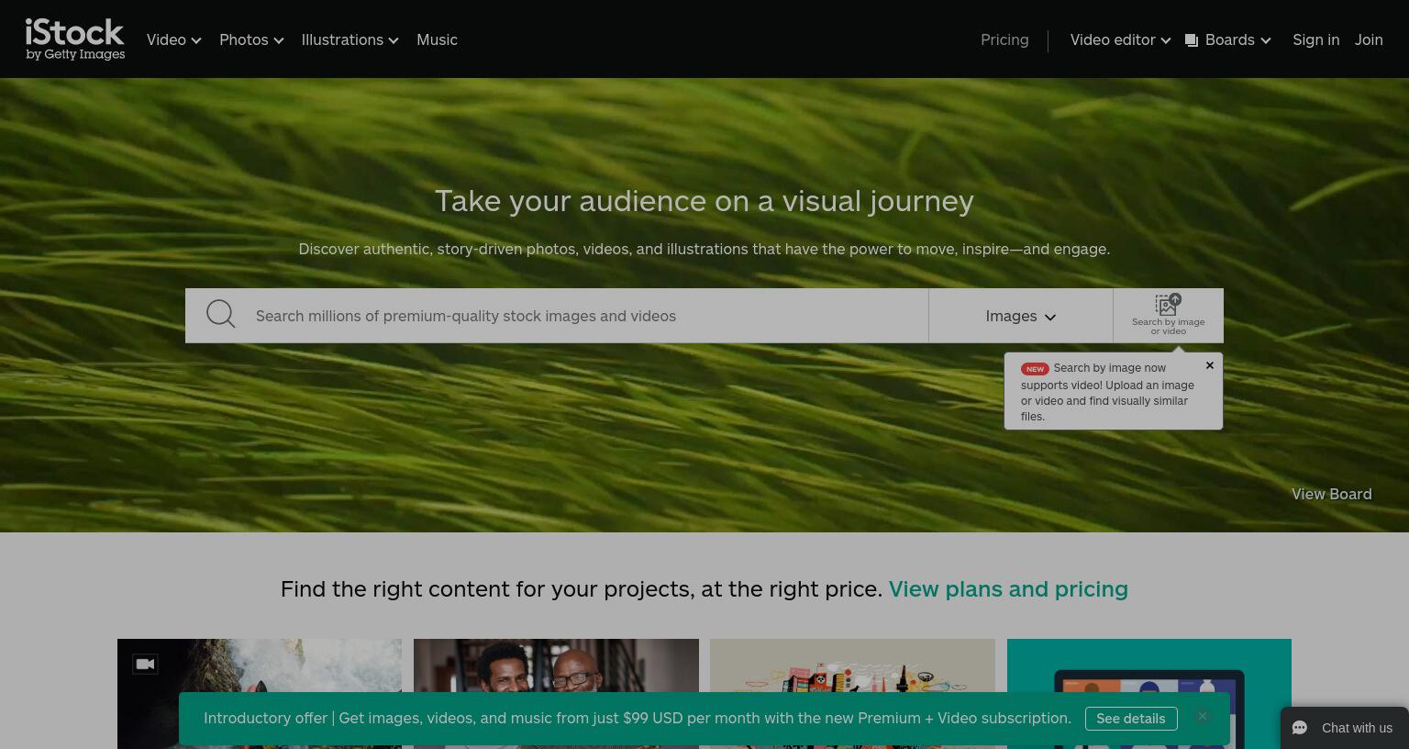Click View Board link
Image resolution: width=1409 pixels, height=749 pixels.
[x=1331, y=494]
